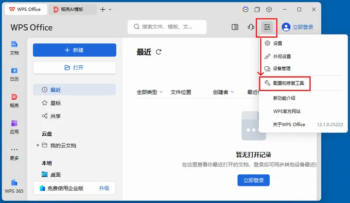The image size is (350, 203).
Task: Click the blue 新建 button
Action: coord(74,50)
